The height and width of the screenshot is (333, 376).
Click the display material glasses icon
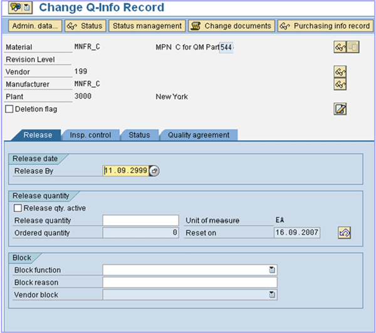pyautogui.click(x=340, y=48)
